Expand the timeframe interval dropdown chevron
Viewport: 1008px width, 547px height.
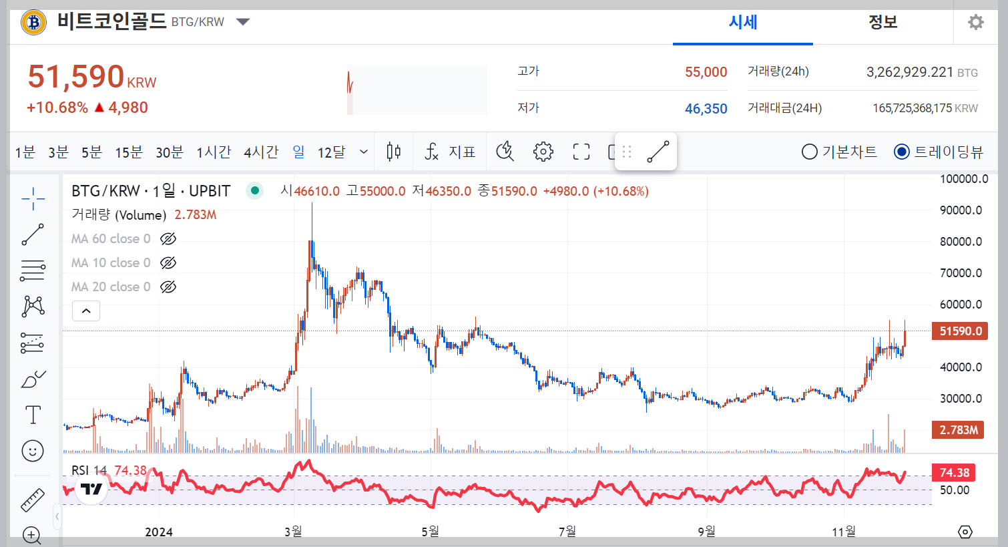pyautogui.click(x=364, y=152)
